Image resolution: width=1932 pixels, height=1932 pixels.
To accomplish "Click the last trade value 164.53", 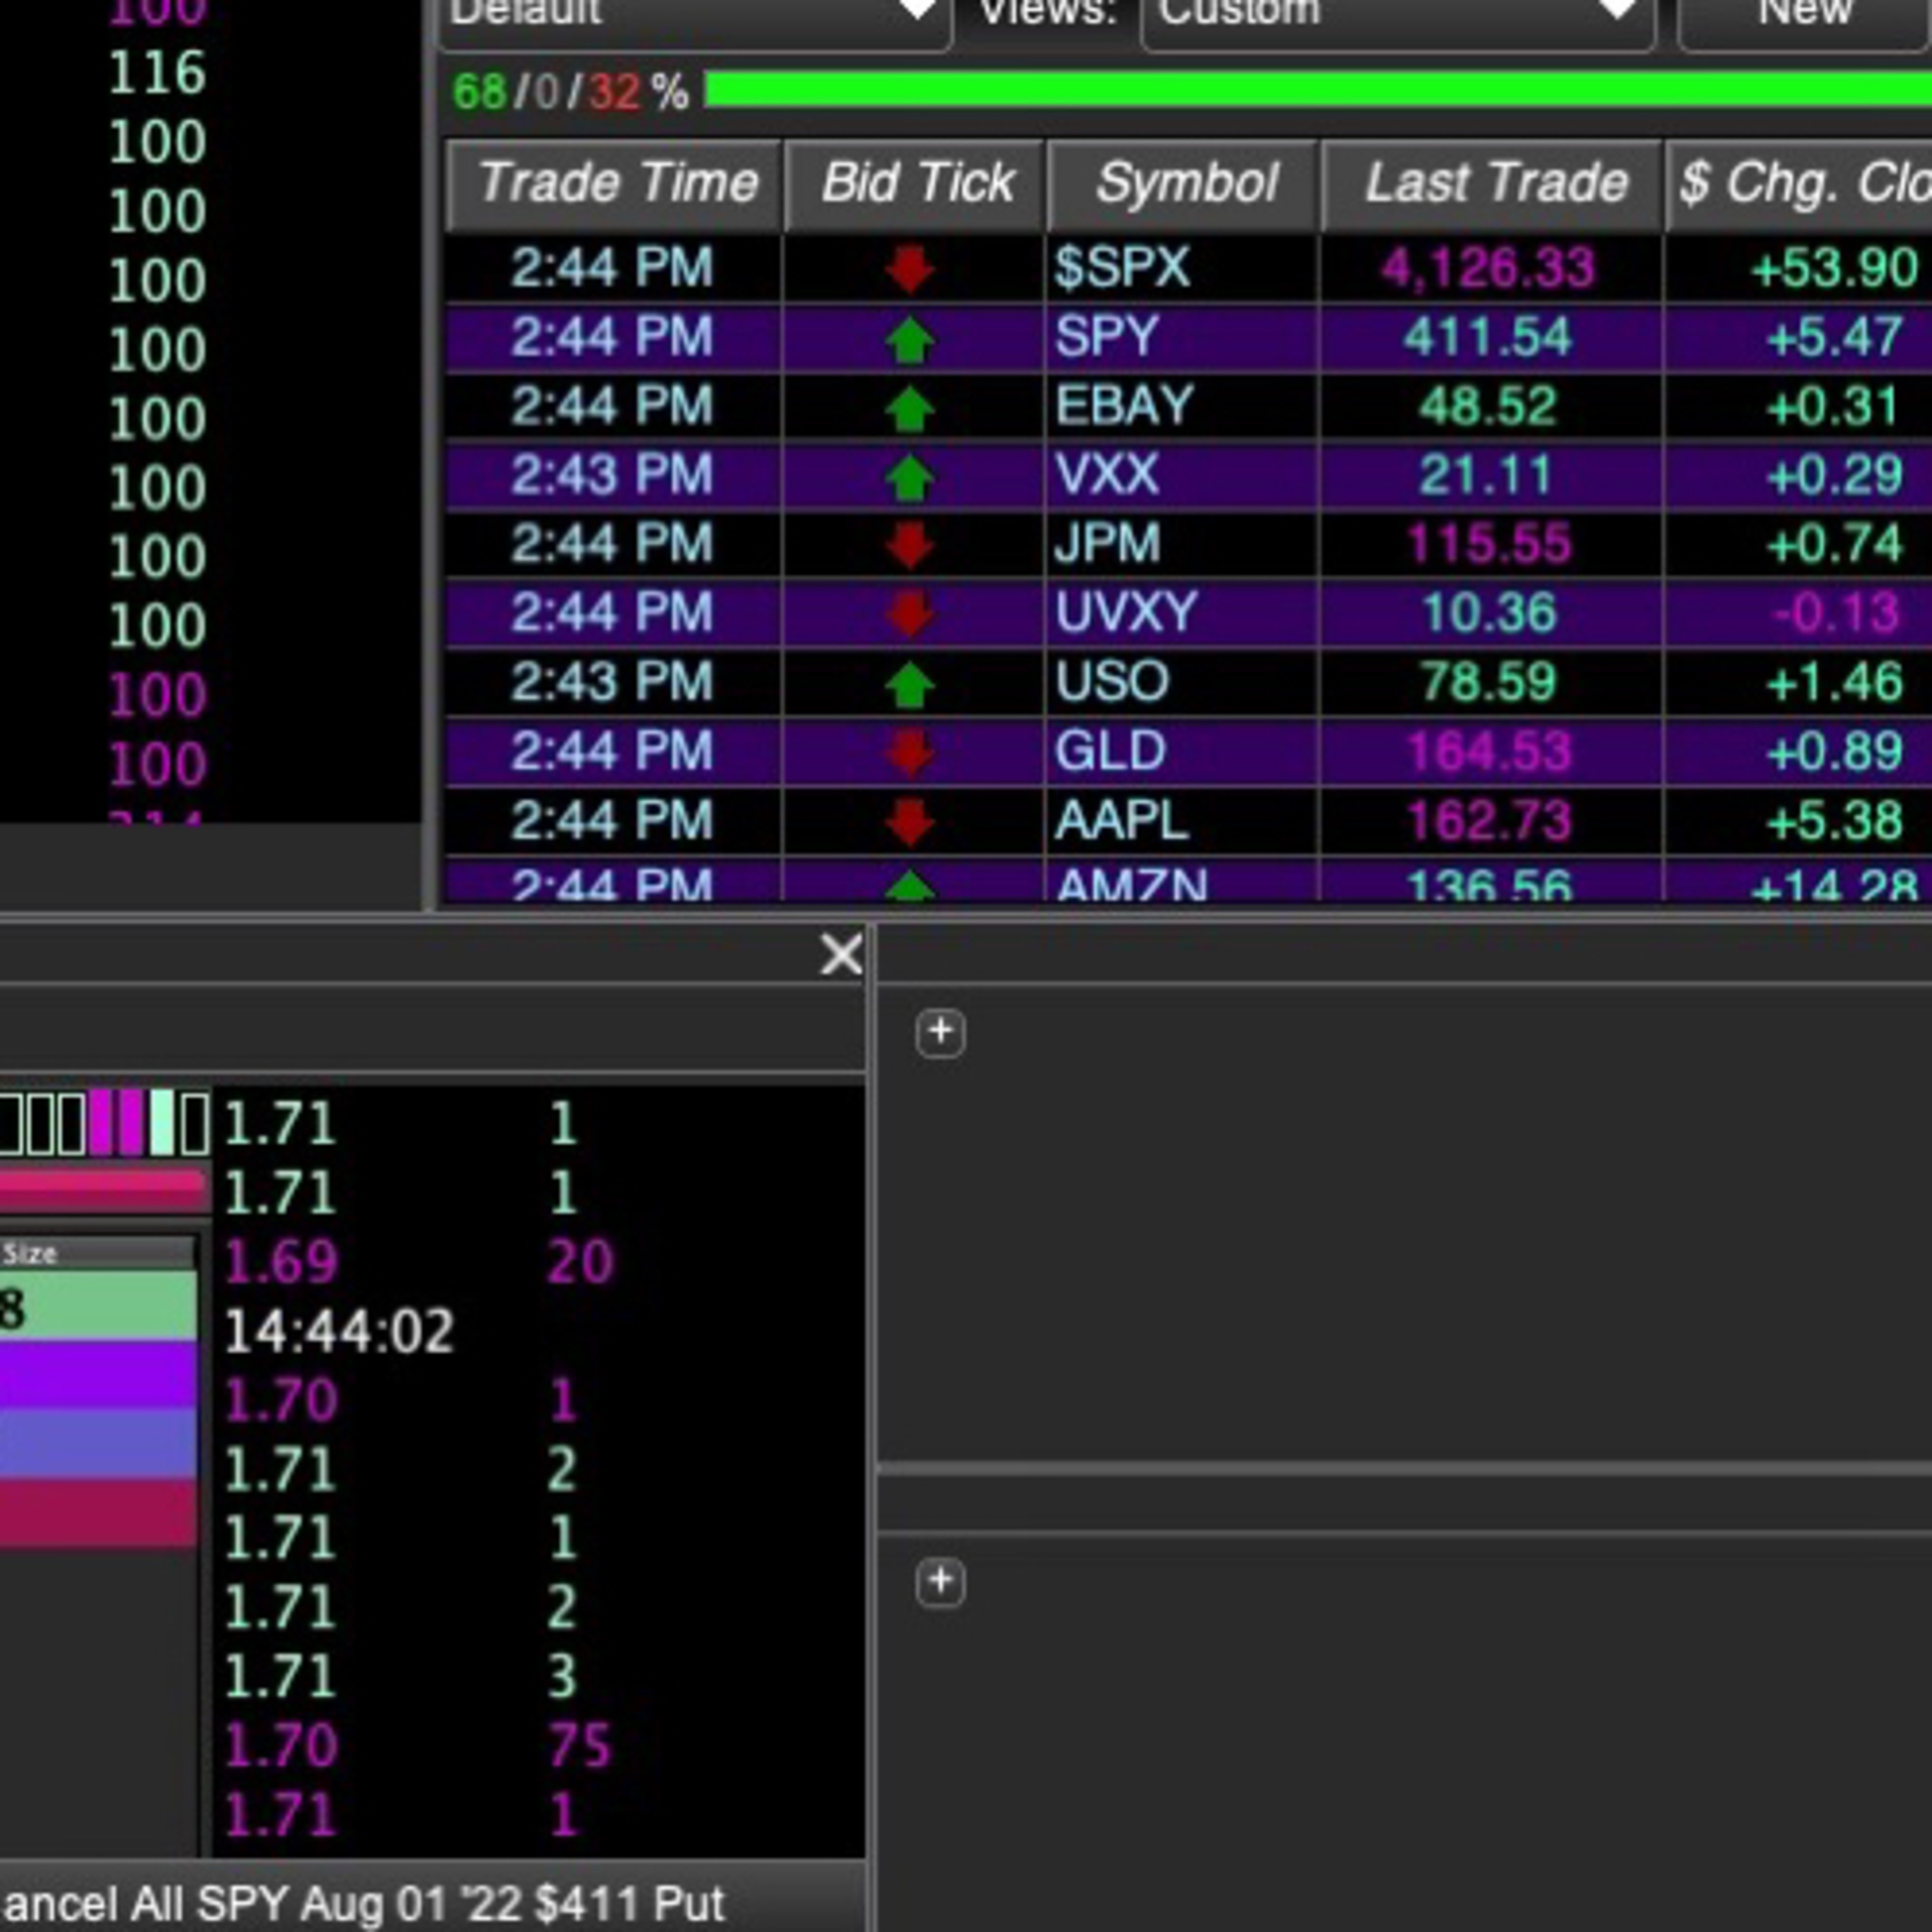I will (x=1488, y=751).
